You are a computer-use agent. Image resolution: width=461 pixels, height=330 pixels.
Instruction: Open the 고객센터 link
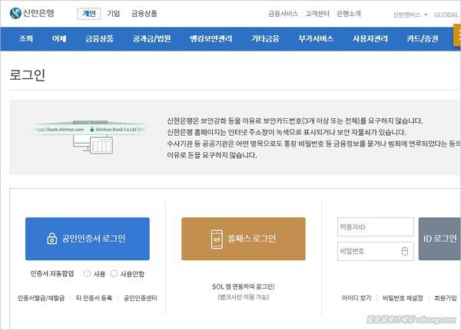coord(320,15)
